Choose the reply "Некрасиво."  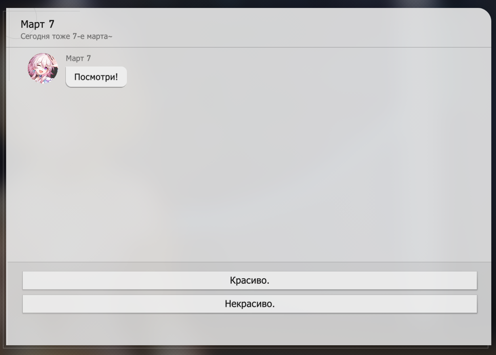tap(249, 304)
